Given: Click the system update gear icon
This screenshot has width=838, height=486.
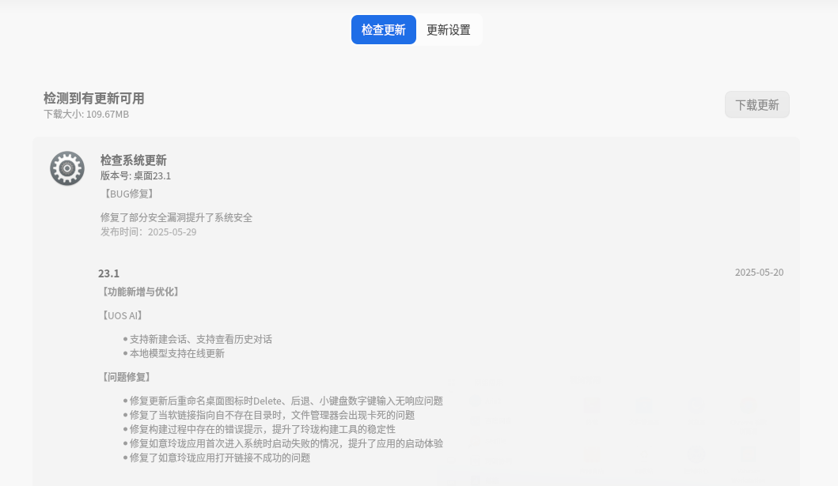Looking at the screenshot, I should click(x=67, y=168).
